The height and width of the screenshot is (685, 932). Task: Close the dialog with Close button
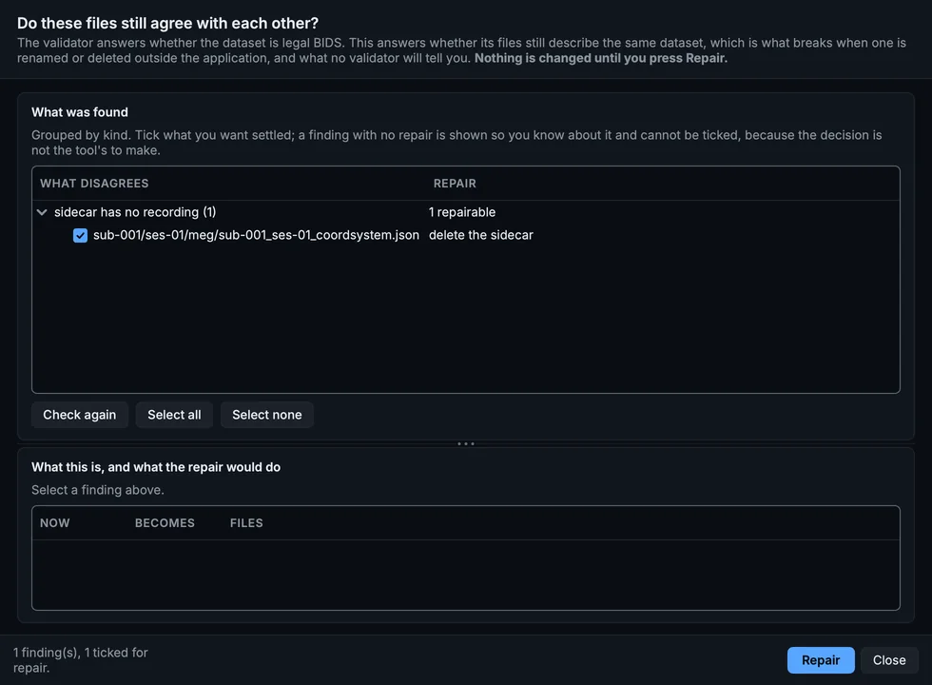[x=889, y=660]
